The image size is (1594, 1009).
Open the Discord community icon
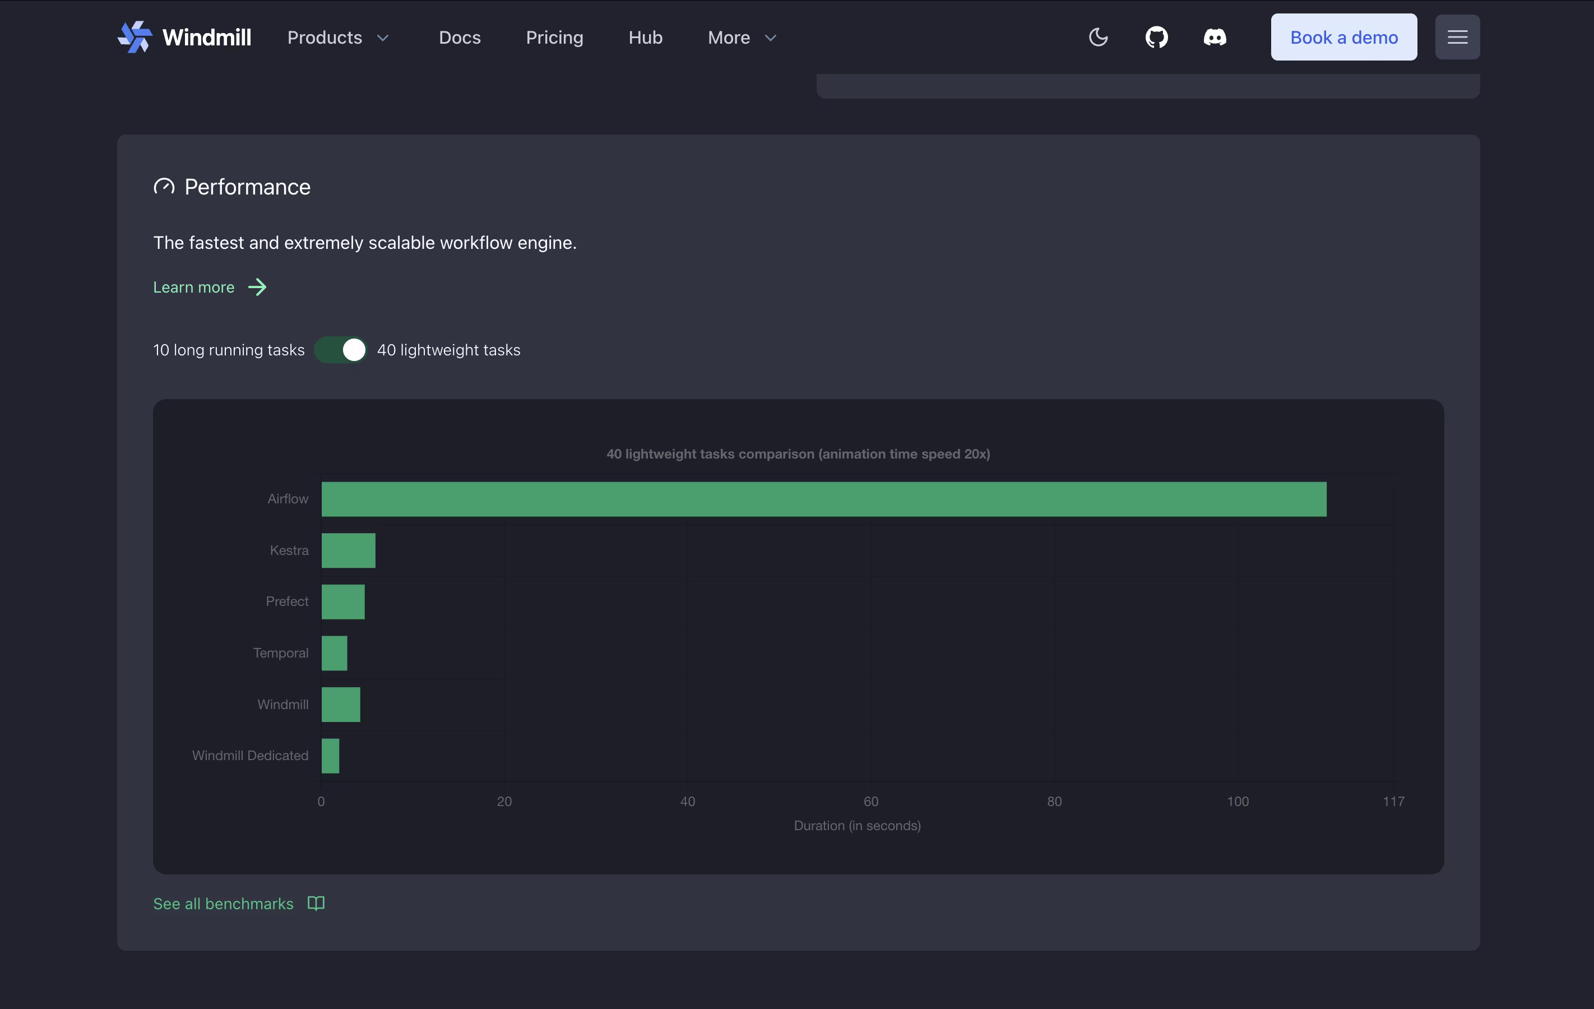(1215, 37)
